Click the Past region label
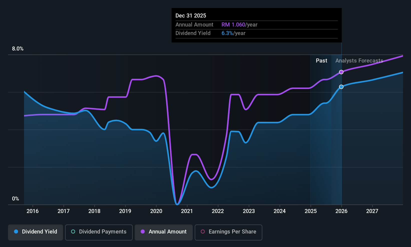 [321, 61]
